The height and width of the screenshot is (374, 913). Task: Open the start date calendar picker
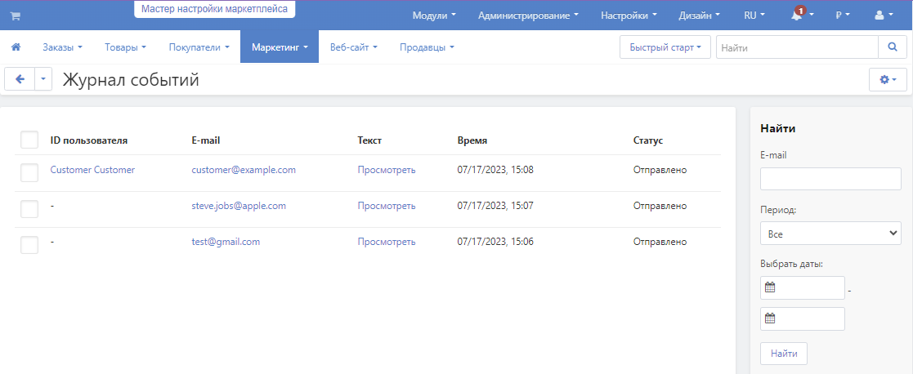pos(770,287)
